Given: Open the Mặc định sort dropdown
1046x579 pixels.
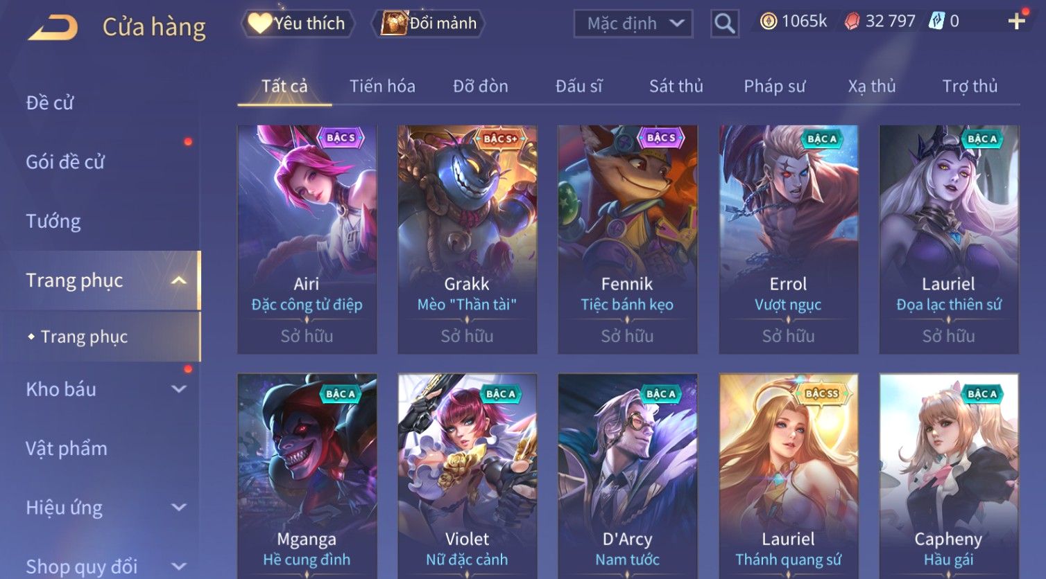Looking at the screenshot, I should pos(633,24).
